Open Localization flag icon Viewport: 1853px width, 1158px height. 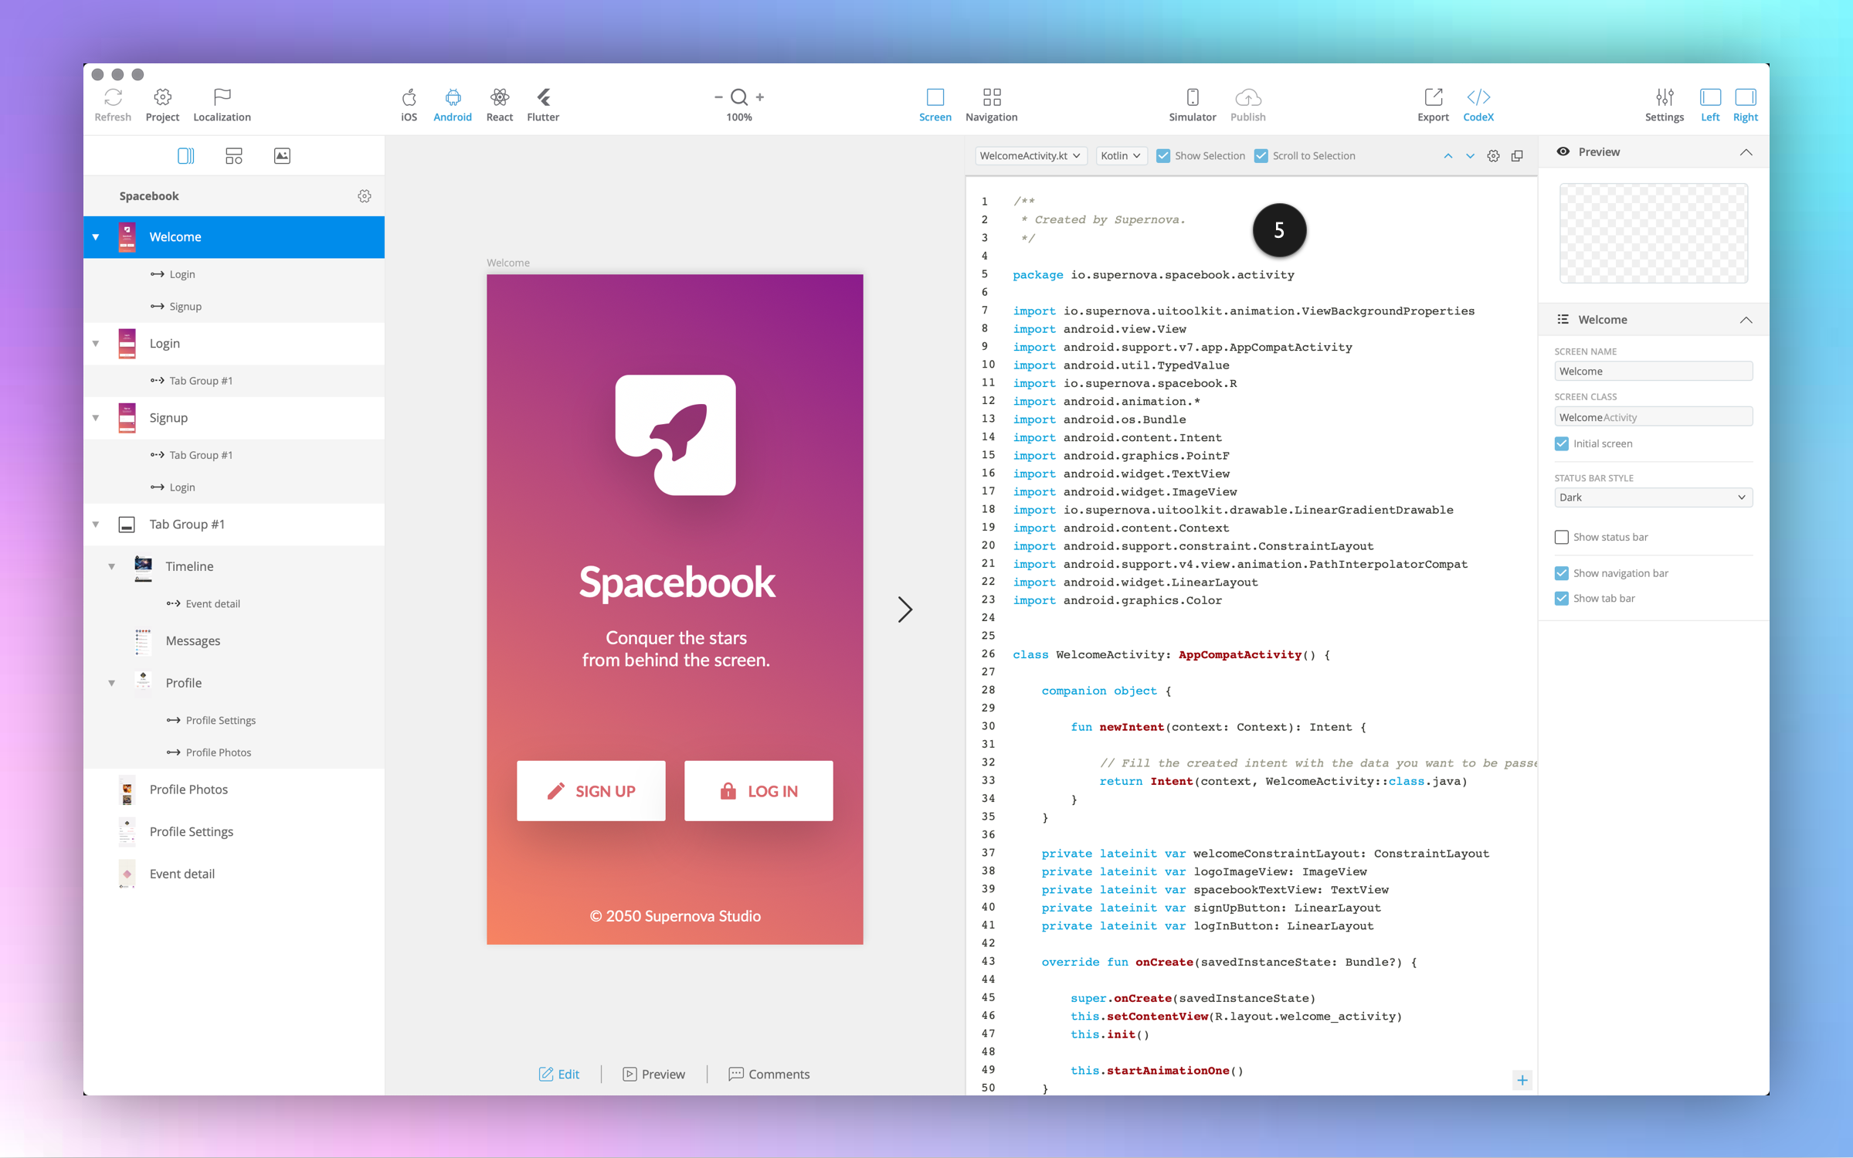tap(222, 97)
